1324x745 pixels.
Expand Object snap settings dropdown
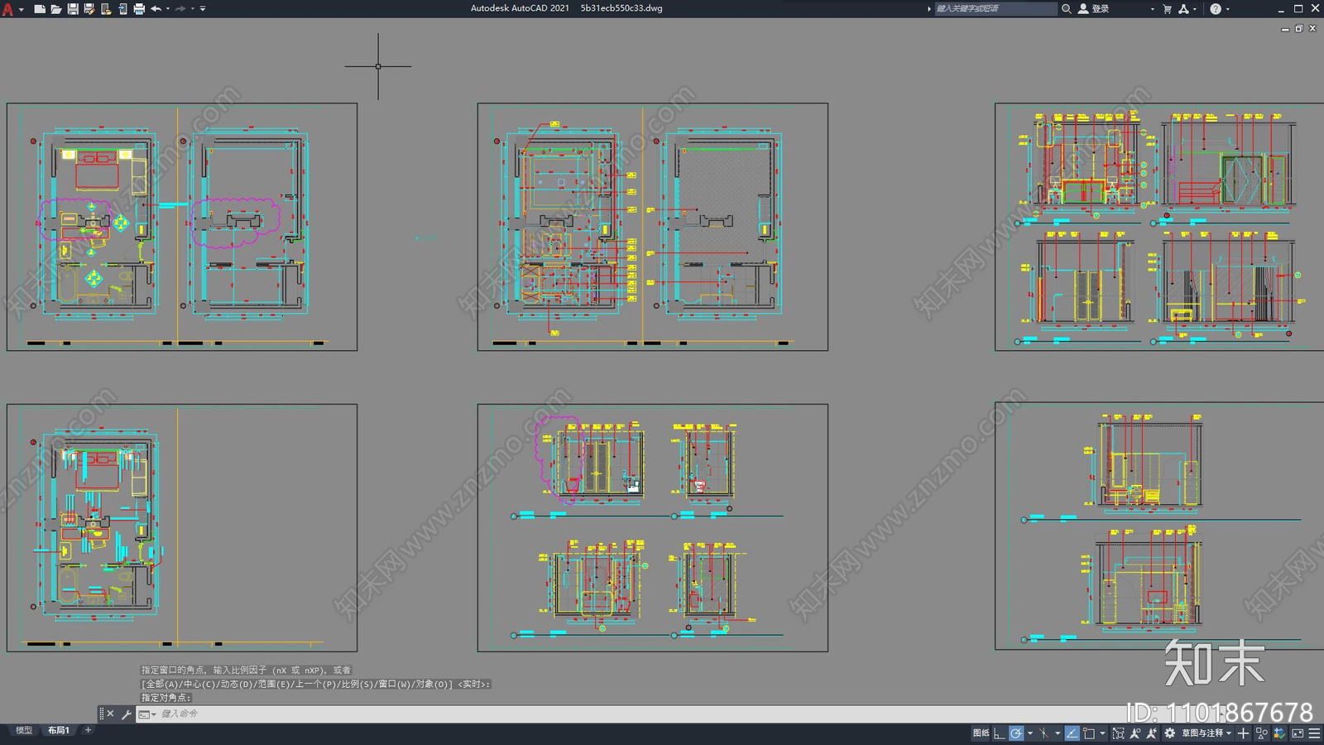pos(1102,733)
